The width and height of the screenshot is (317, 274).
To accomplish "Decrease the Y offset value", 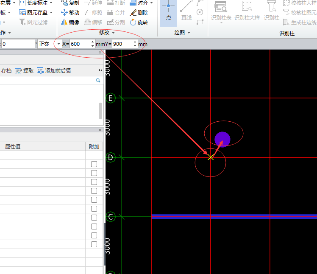I will coord(135,46).
